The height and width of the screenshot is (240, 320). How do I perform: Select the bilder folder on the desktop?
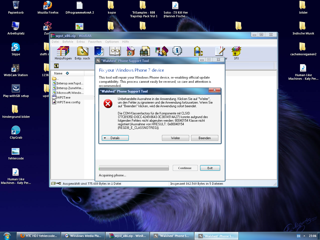click(x=303, y=7)
